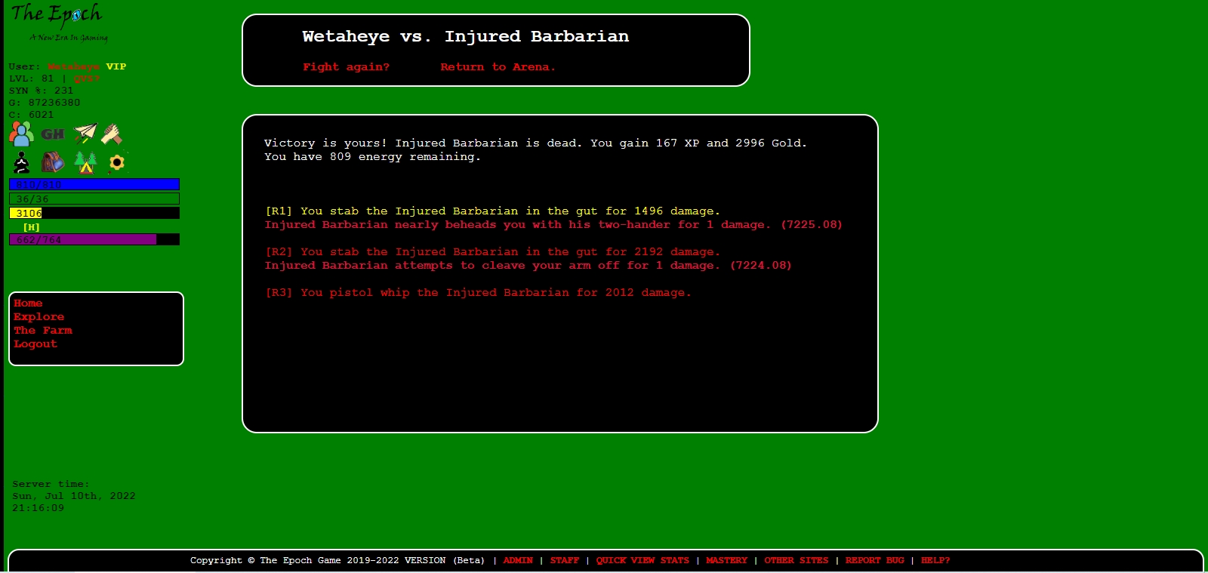Click the colorful group of people icon

click(21, 134)
